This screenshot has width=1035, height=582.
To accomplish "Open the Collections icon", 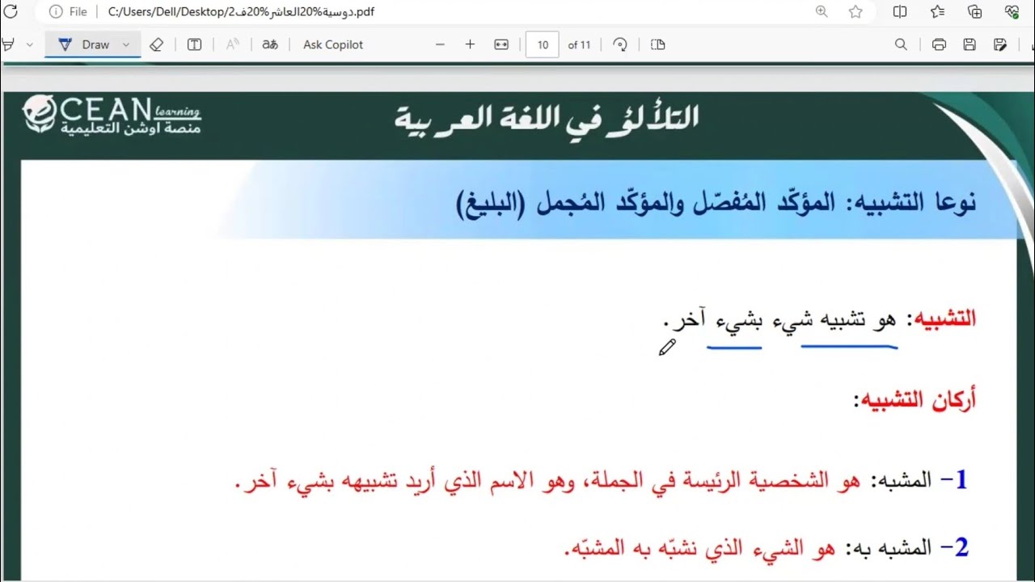I will 974,11.
